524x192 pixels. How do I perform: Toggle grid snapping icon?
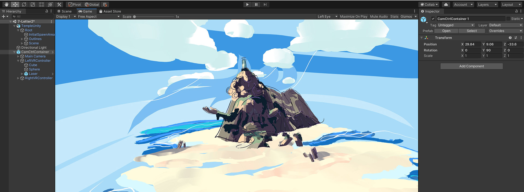[x=105, y=4]
